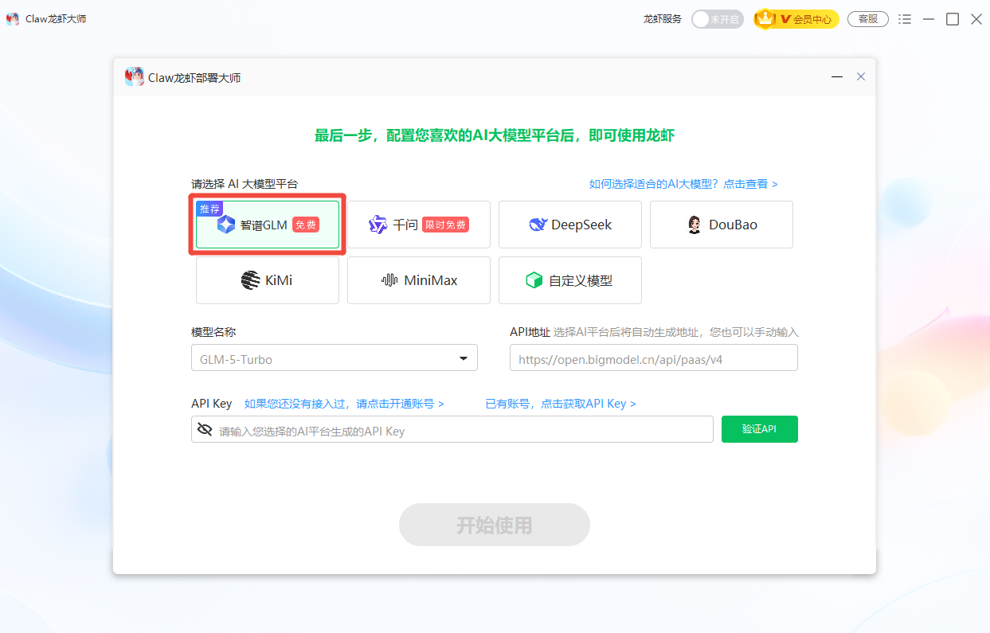Screen dimensions: 990x633
Task: Open the list menu icon in title bar
Action: coord(904,18)
